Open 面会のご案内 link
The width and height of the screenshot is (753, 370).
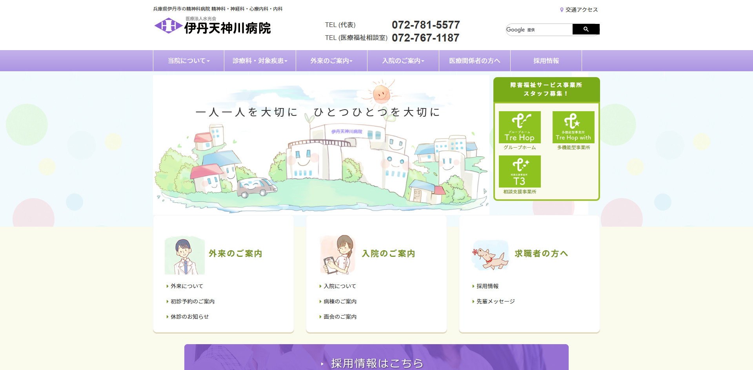[x=340, y=317]
